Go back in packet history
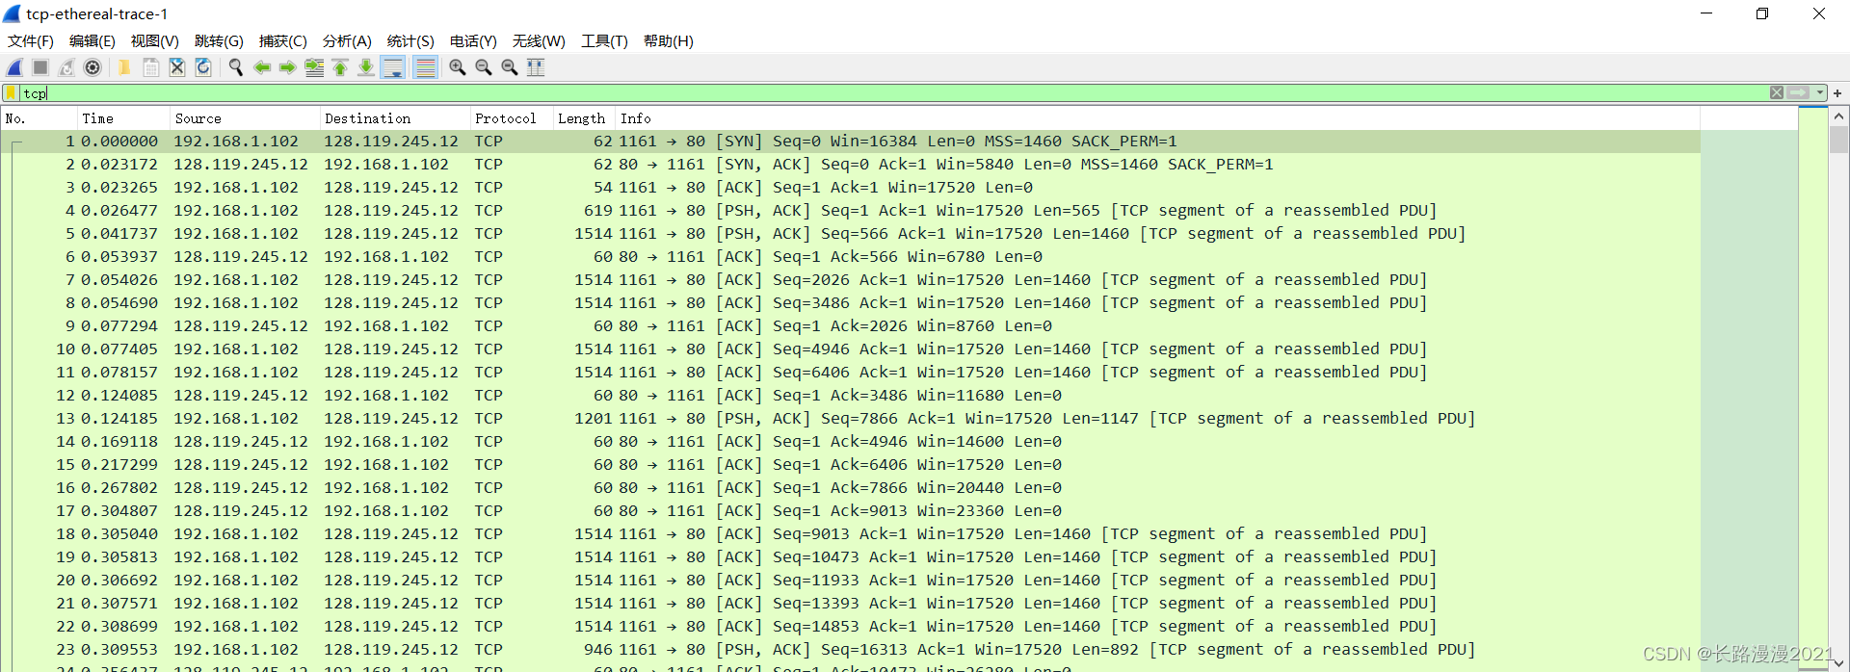The image size is (1850, 672). pos(262,67)
